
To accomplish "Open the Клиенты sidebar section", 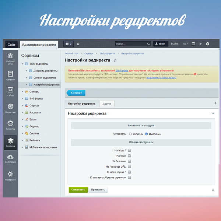I will pyautogui.click(x=10, y=125).
